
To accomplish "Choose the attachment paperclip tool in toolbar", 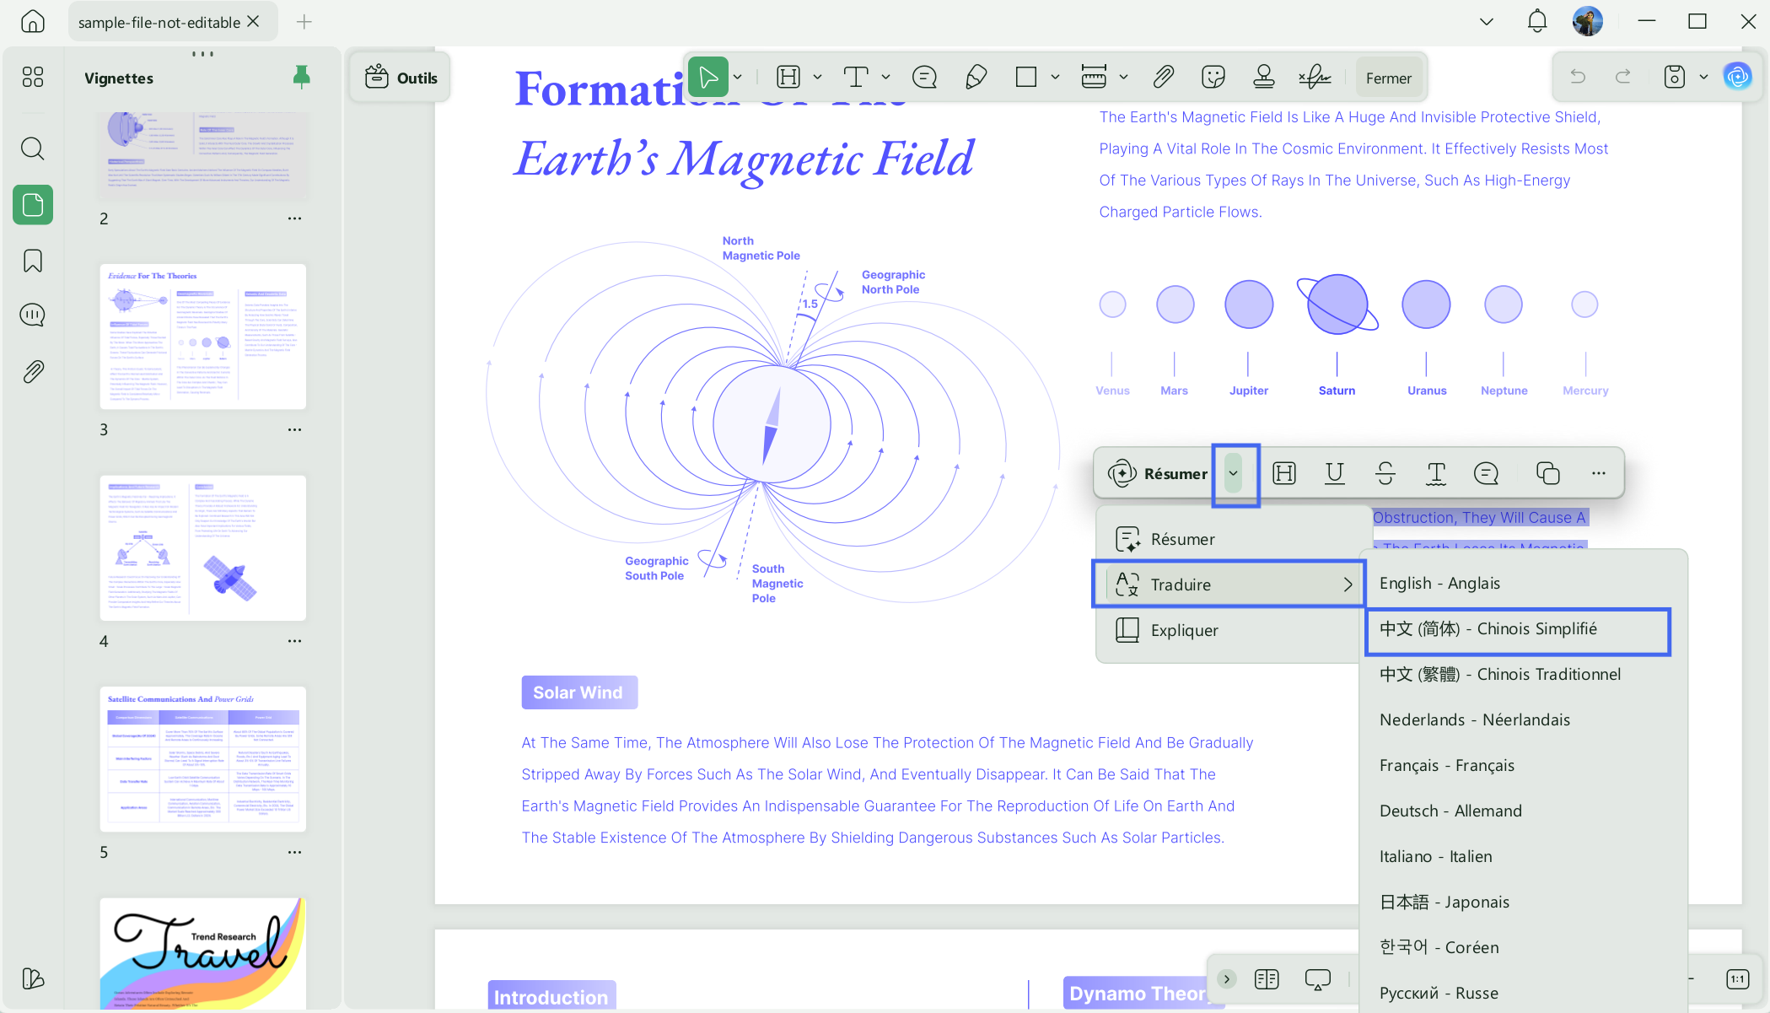I will pos(1163,78).
